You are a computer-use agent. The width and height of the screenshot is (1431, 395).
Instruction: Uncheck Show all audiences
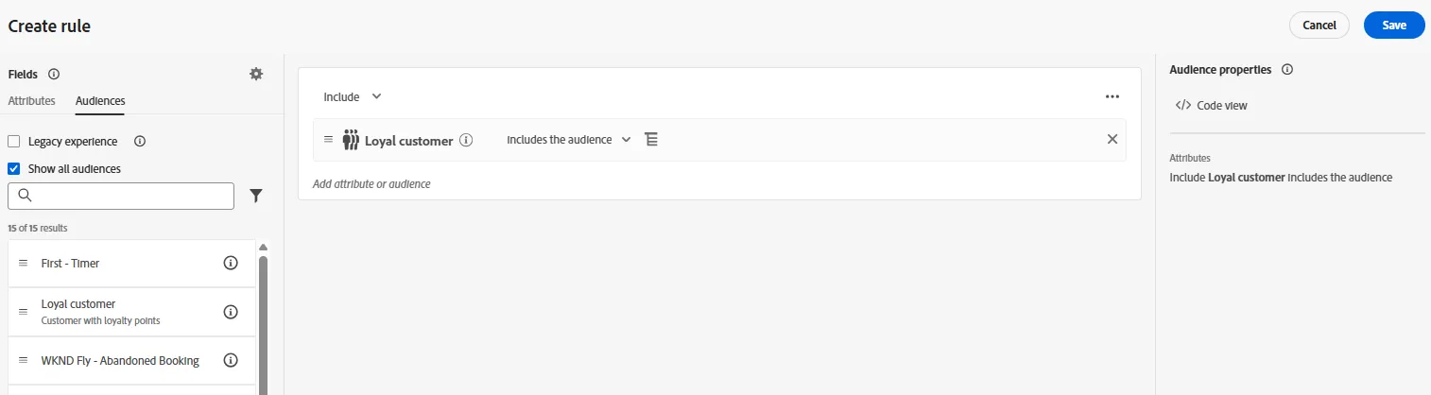pos(14,168)
